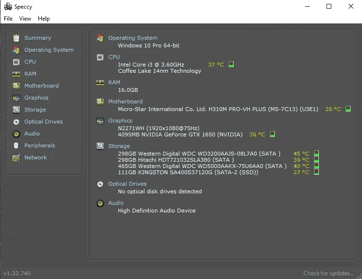Click the Storage heading link in main panel
This screenshot has height=279, width=362.
point(119,146)
